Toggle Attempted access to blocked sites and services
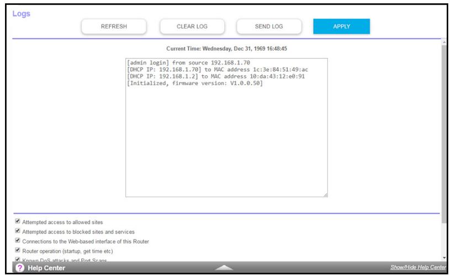 18,231
